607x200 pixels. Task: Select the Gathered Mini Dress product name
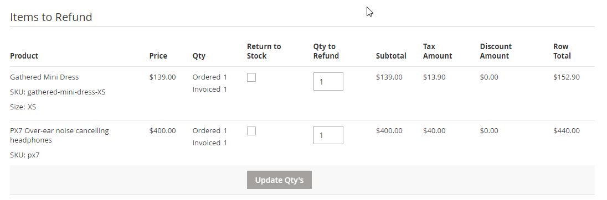coord(44,77)
